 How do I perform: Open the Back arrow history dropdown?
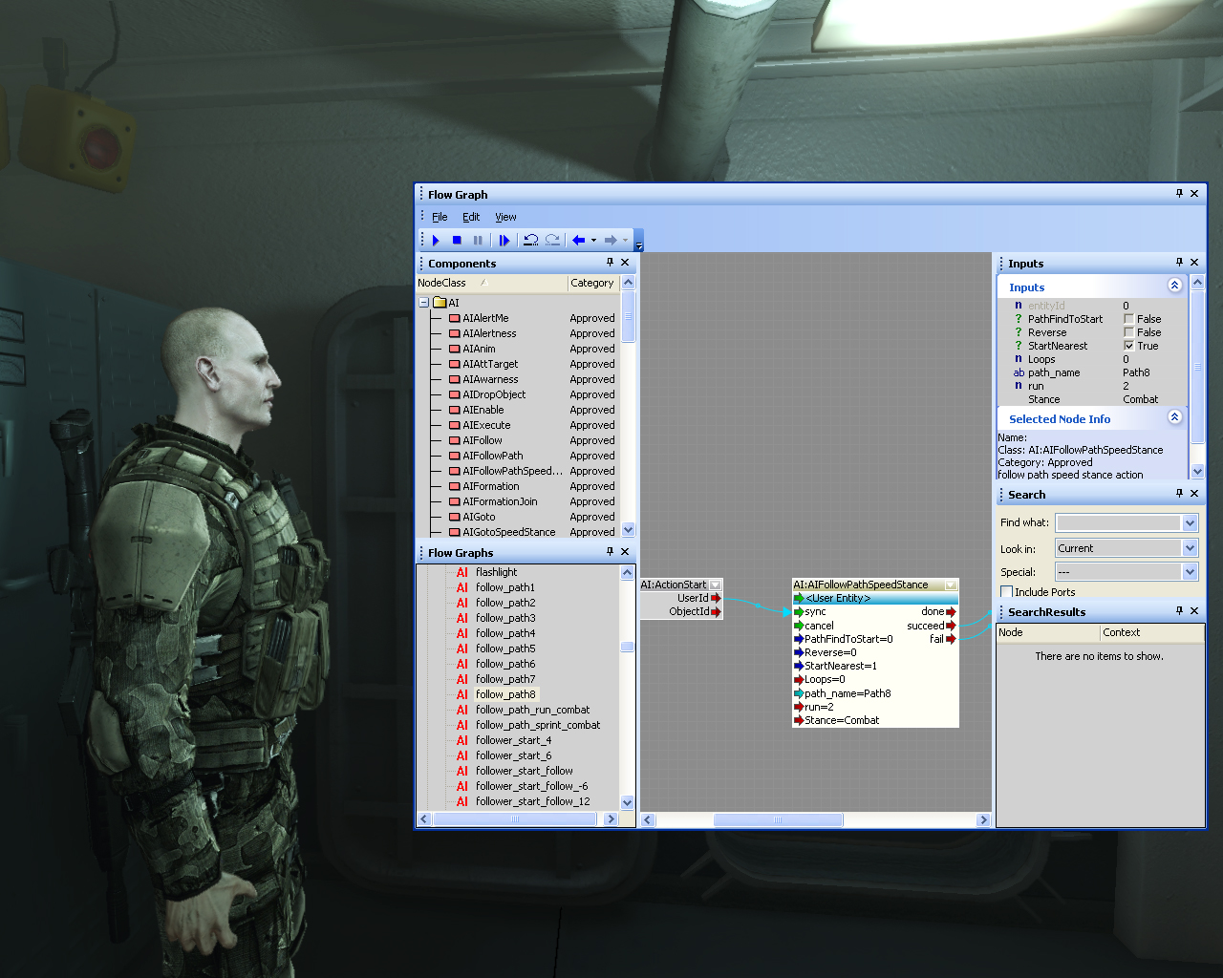pyautogui.click(x=593, y=241)
